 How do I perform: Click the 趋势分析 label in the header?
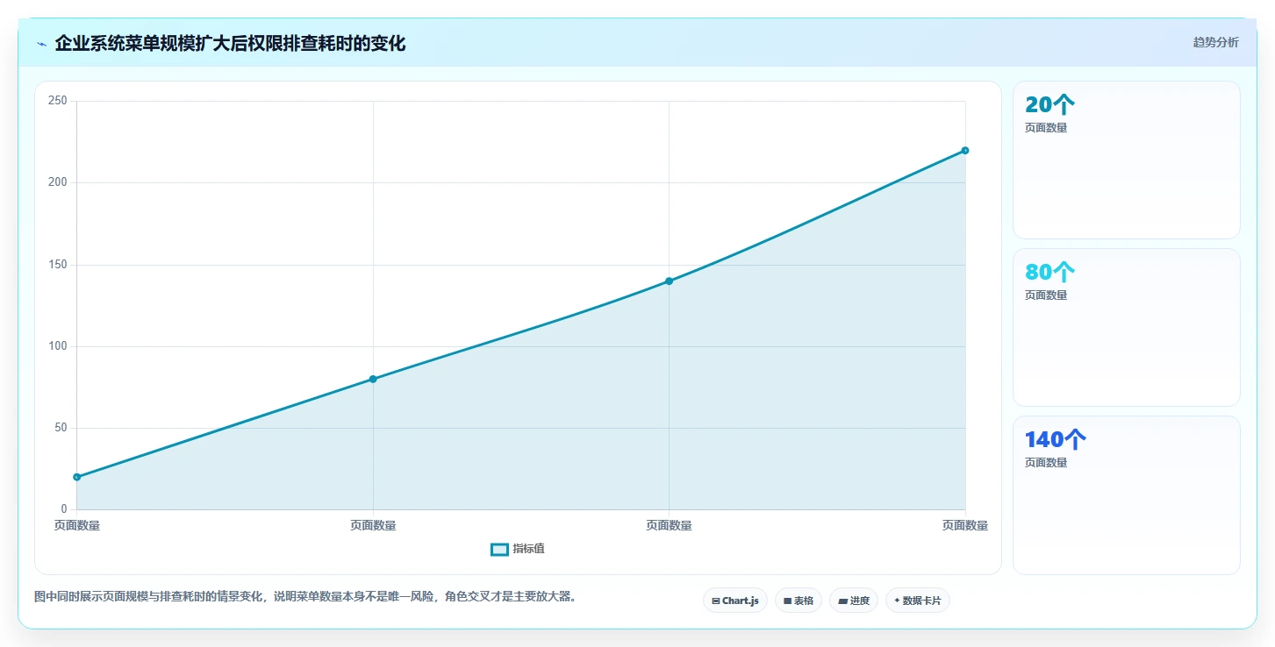click(x=1215, y=42)
